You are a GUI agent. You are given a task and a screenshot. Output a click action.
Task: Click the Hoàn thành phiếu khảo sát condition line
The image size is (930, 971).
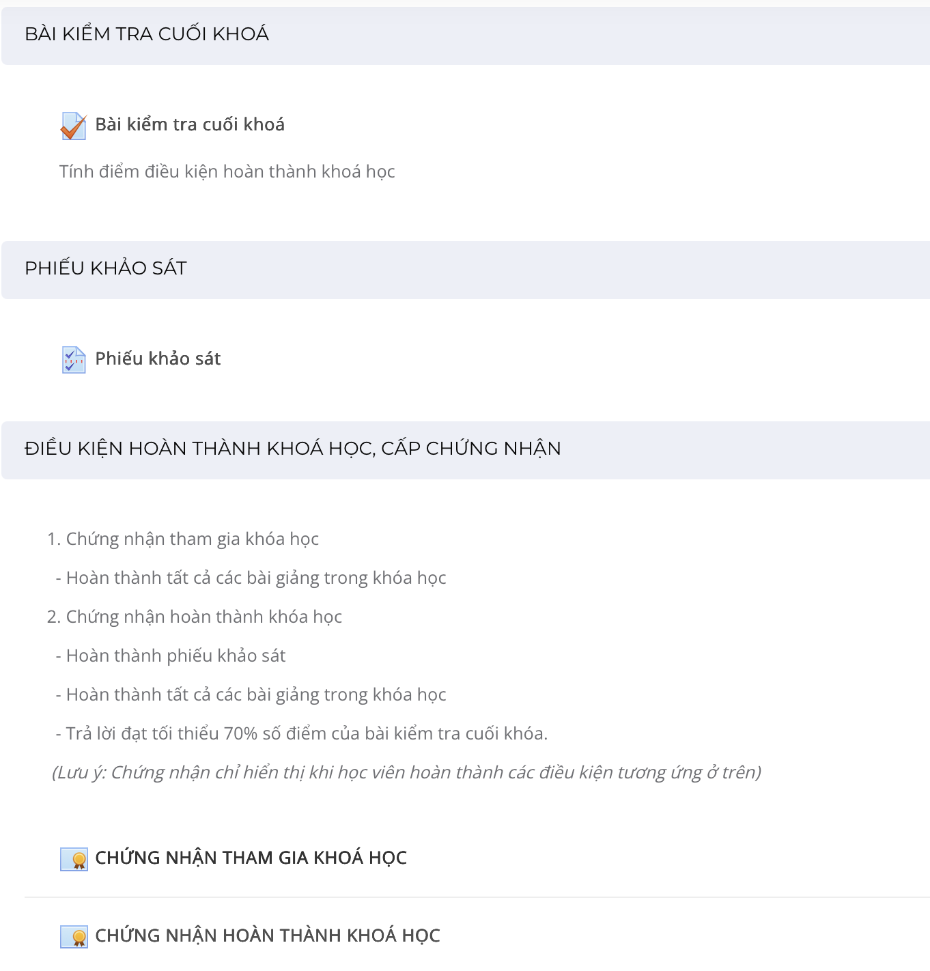(x=171, y=656)
